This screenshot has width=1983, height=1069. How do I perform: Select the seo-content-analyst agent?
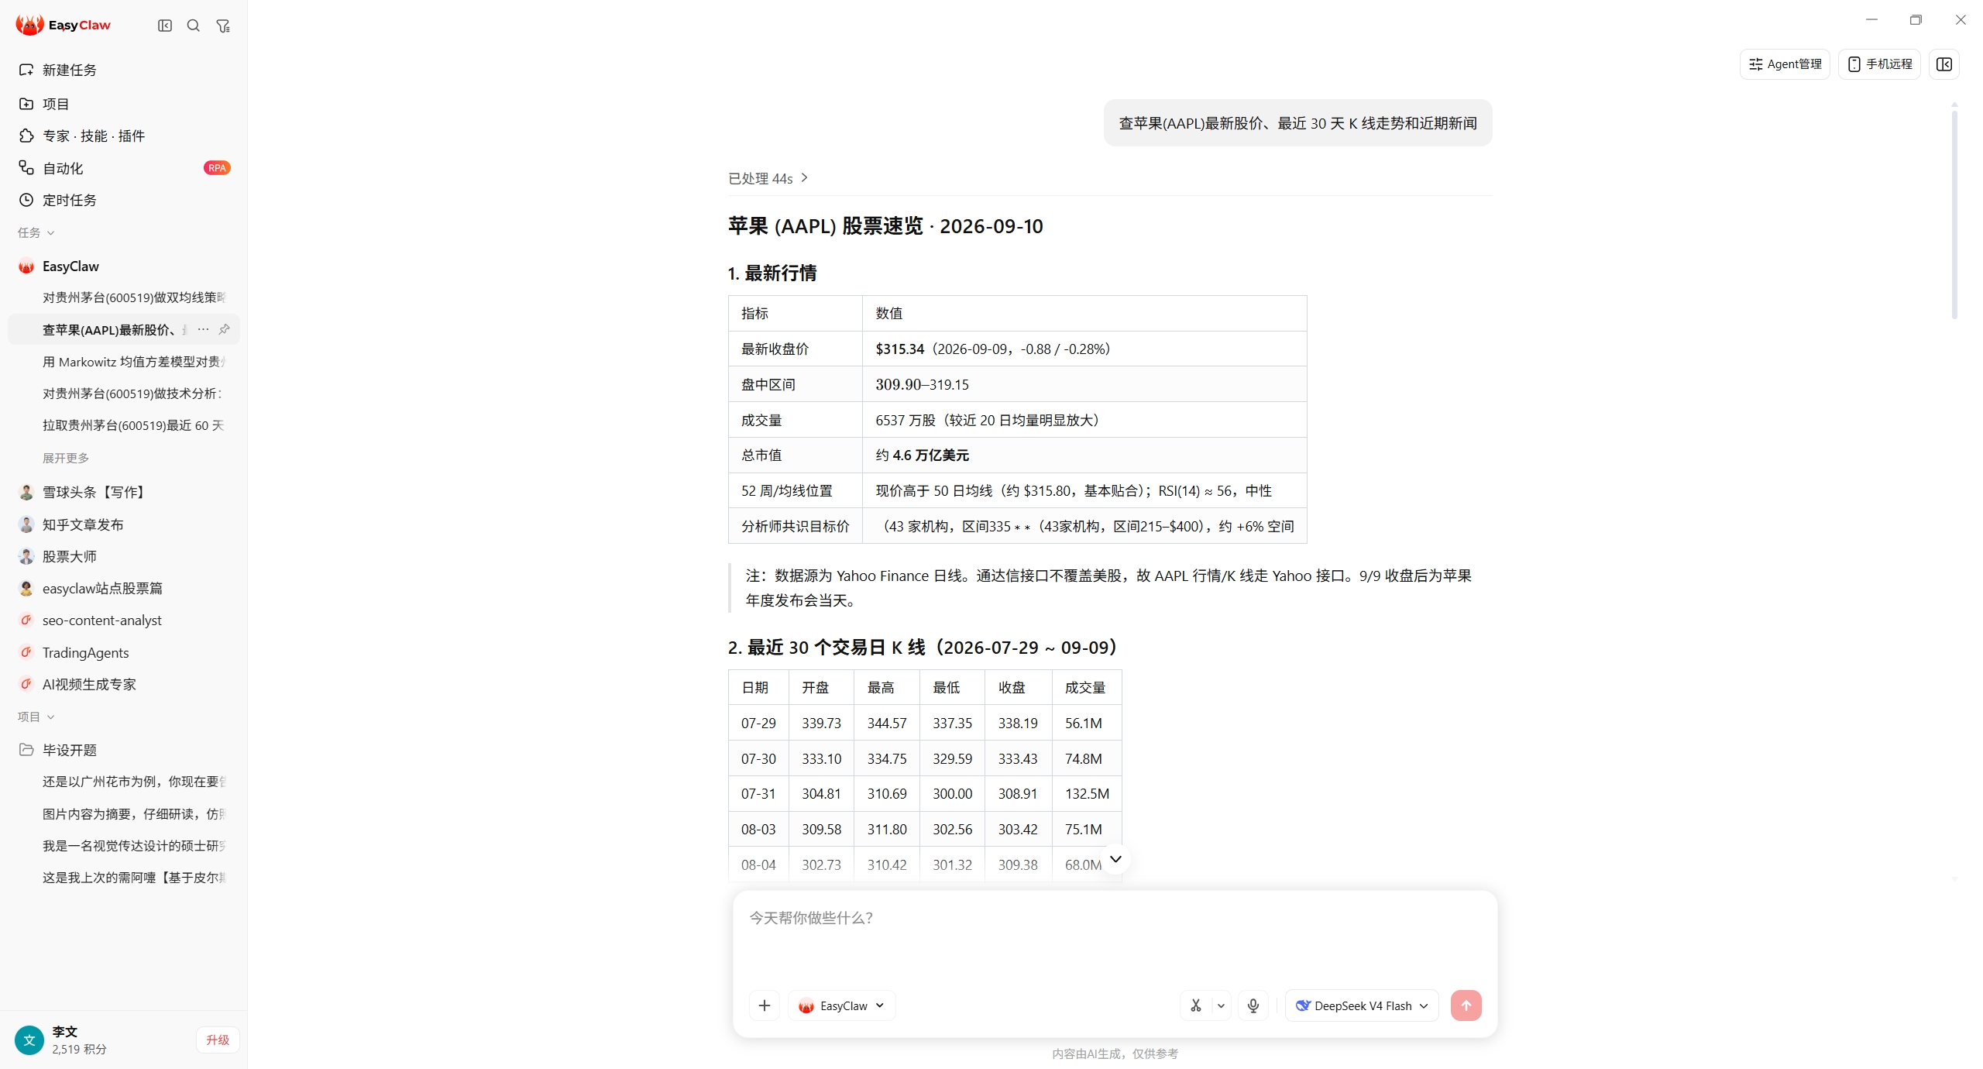[x=124, y=620]
